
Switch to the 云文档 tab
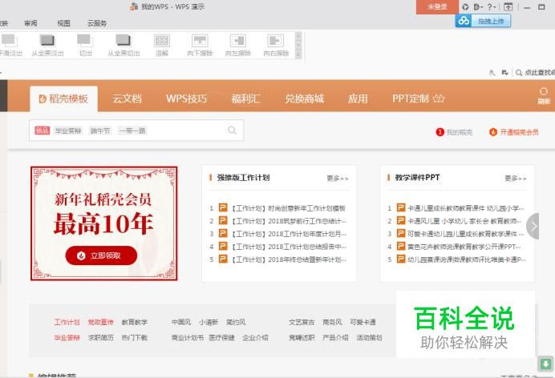[127, 99]
